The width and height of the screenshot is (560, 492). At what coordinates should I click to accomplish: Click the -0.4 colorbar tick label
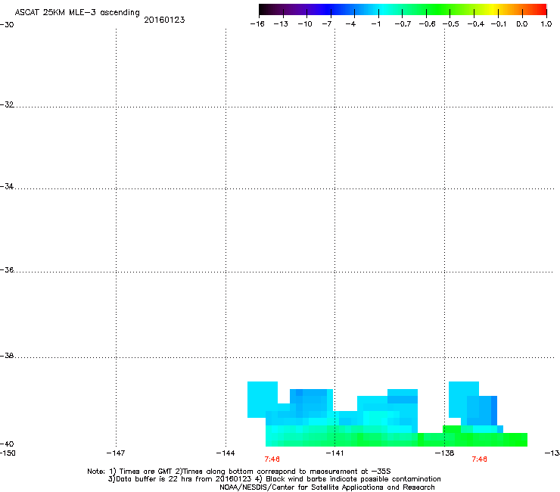pos(476,24)
